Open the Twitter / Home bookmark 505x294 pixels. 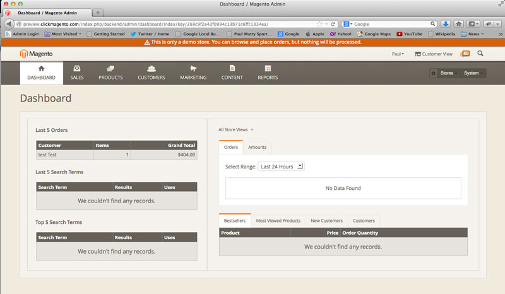tap(150, 33)
